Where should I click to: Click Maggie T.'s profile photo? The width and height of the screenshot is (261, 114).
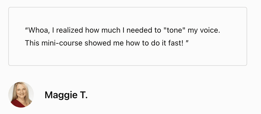21,95
